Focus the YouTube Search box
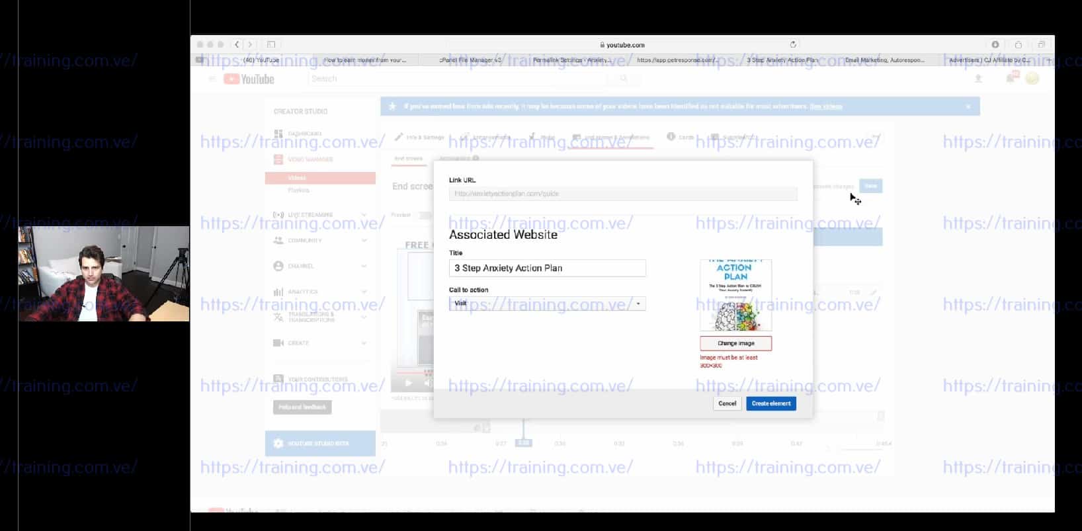This screenshot has height=531, width=1082. pos(458,79)
